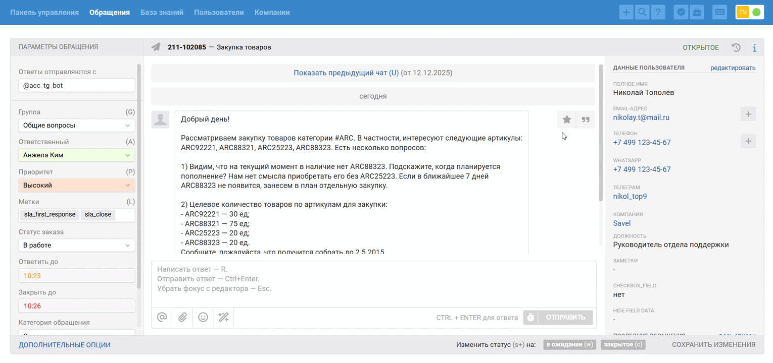The height and width of the screenshot is (363, 773).
Task: Toggle the green online status indicator
Action: [756, 13]
